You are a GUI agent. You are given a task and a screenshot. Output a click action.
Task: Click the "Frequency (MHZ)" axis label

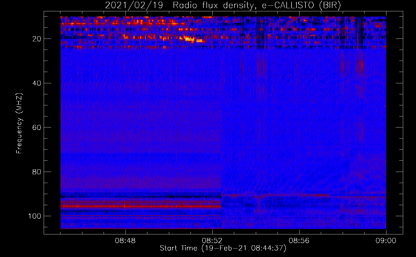click(19, 123)
